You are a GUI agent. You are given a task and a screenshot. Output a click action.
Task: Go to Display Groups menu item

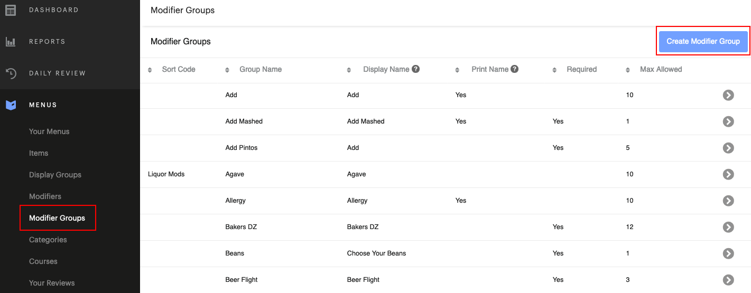click(55, 175)
